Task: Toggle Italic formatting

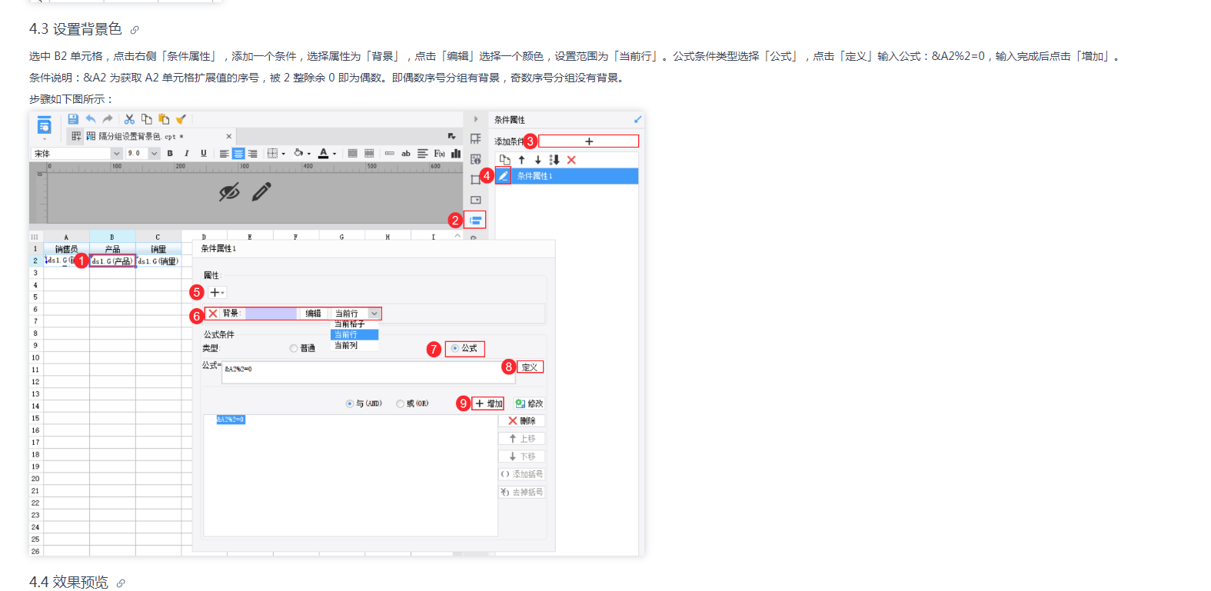Action: coord(186,154)
